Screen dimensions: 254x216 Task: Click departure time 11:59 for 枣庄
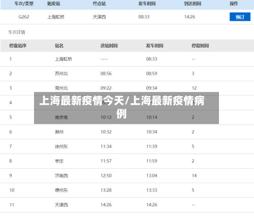(x=151, y=161)
